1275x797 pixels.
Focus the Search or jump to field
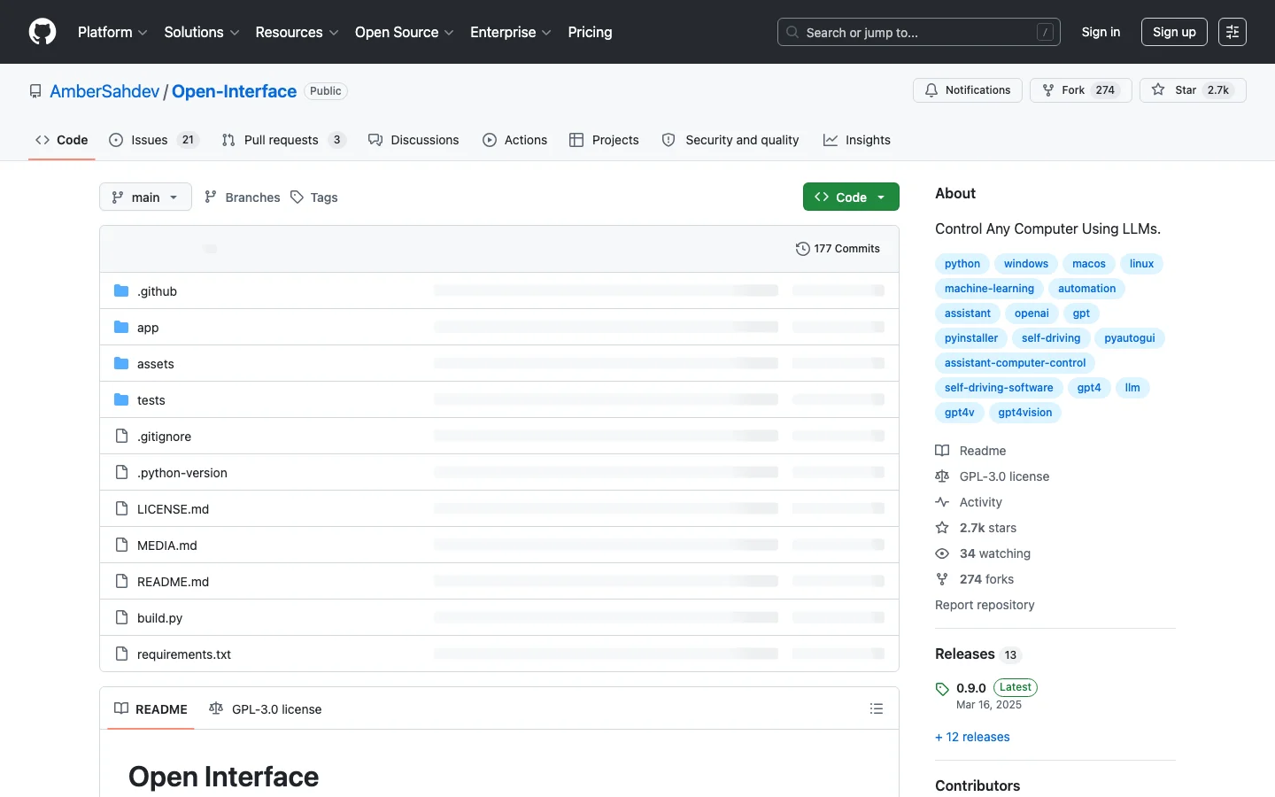tap(919, 32)
